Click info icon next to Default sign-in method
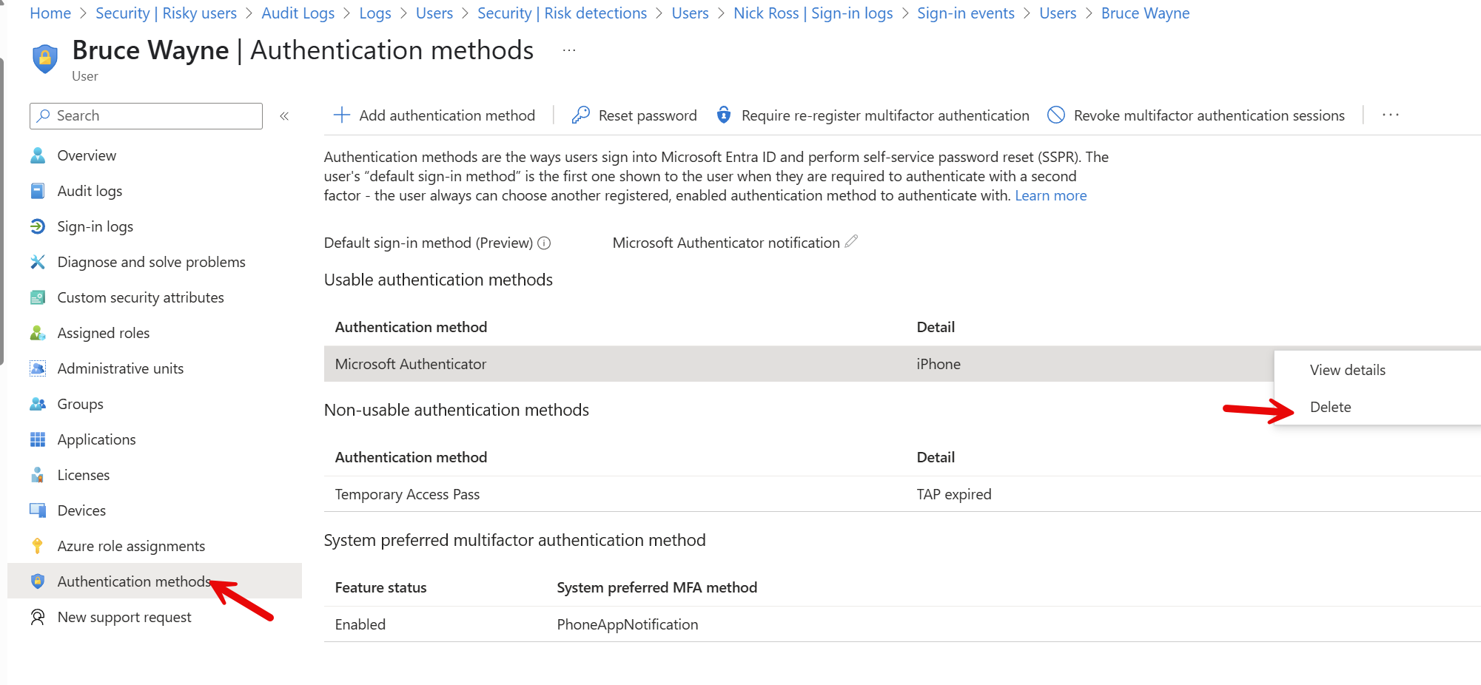1481x685 pixels. click(544, 243)
